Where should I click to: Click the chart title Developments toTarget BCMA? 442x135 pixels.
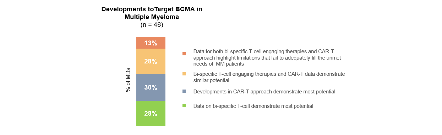152,9
